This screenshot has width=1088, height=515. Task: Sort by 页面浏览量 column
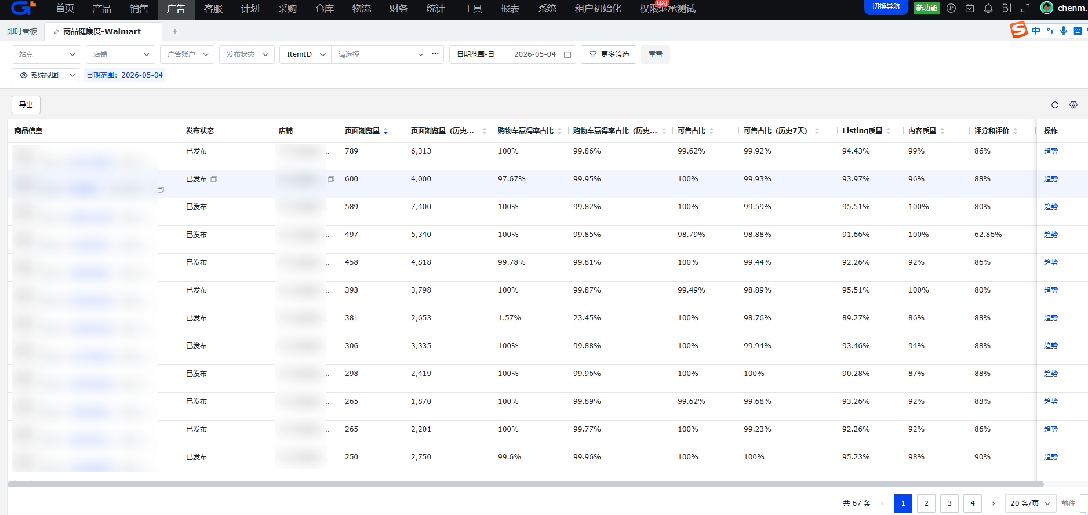point(386,131)
